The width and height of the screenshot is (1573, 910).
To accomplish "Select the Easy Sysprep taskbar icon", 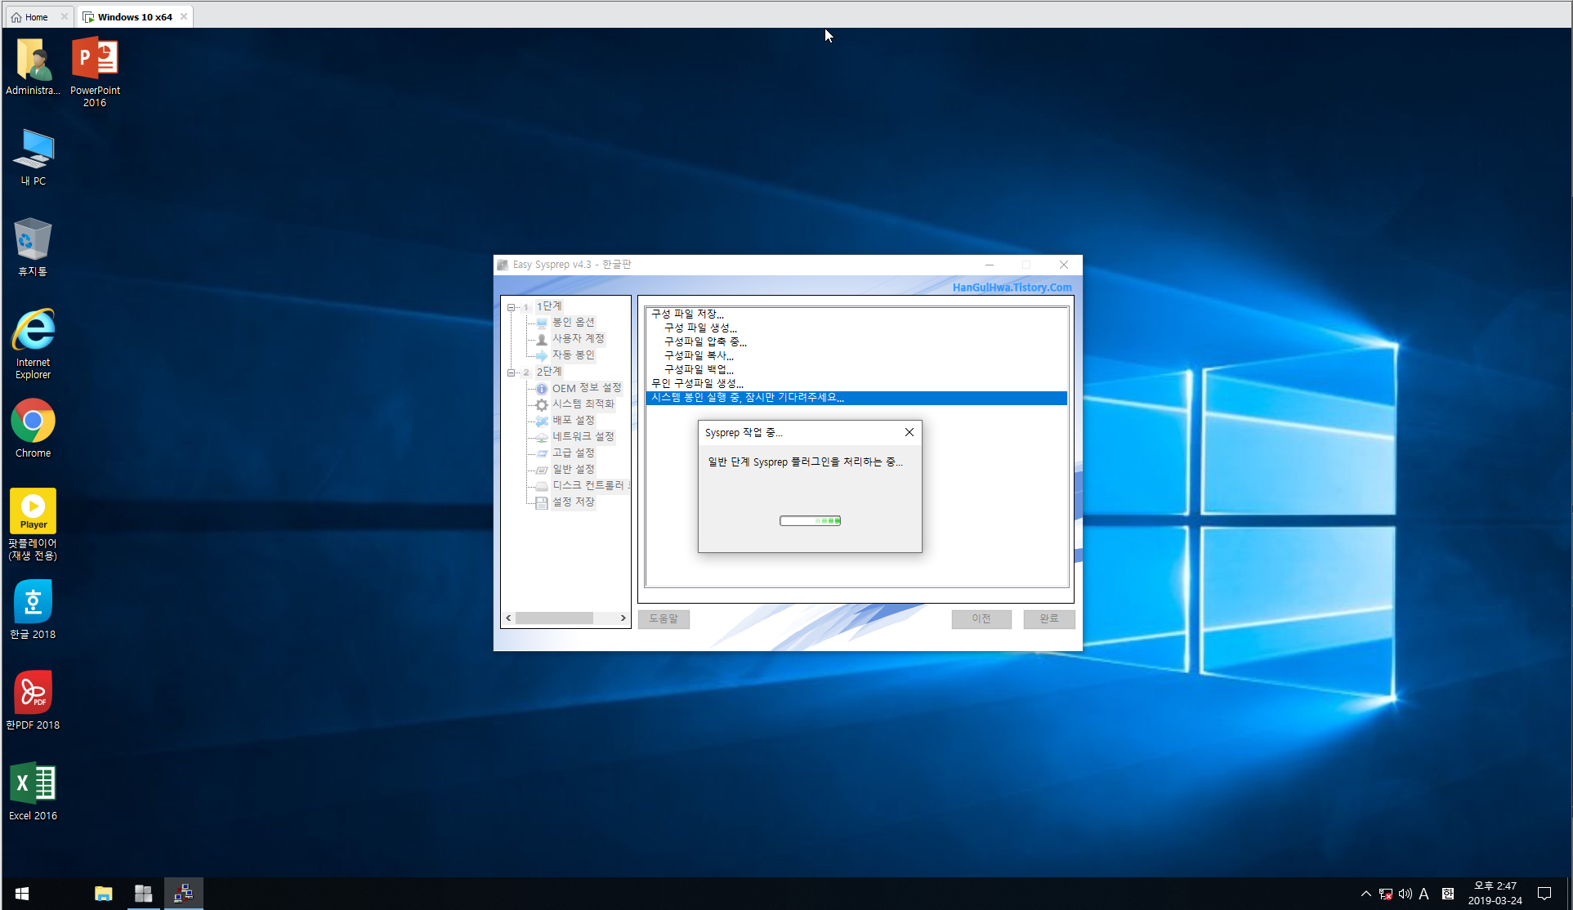I will coord(183,894).
